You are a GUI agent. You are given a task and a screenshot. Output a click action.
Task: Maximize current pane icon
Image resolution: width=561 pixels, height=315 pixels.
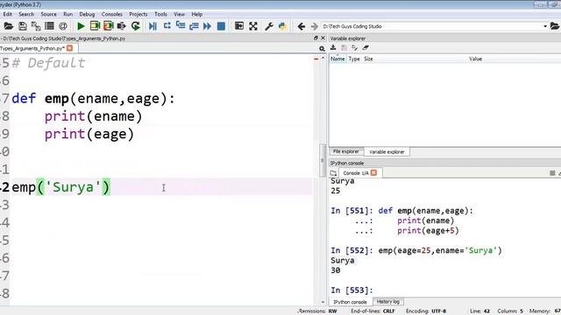pyautogui.click(x=239, y=26)
